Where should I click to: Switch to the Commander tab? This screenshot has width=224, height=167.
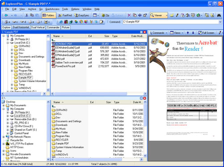[x=53, y=27]
